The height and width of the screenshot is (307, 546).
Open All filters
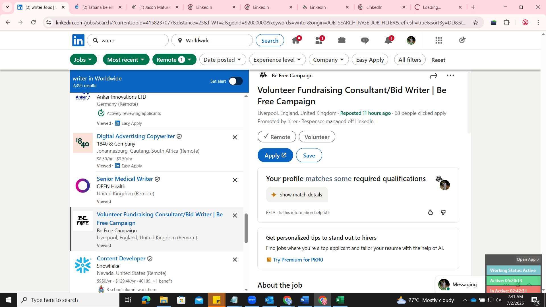point(410,60)
